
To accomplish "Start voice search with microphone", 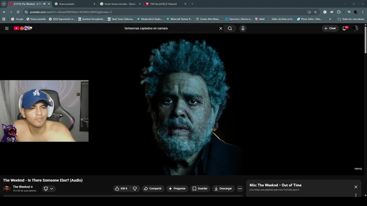I will point(243,28).
